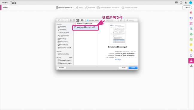Switch file dialog to column view

coord(77,20)
